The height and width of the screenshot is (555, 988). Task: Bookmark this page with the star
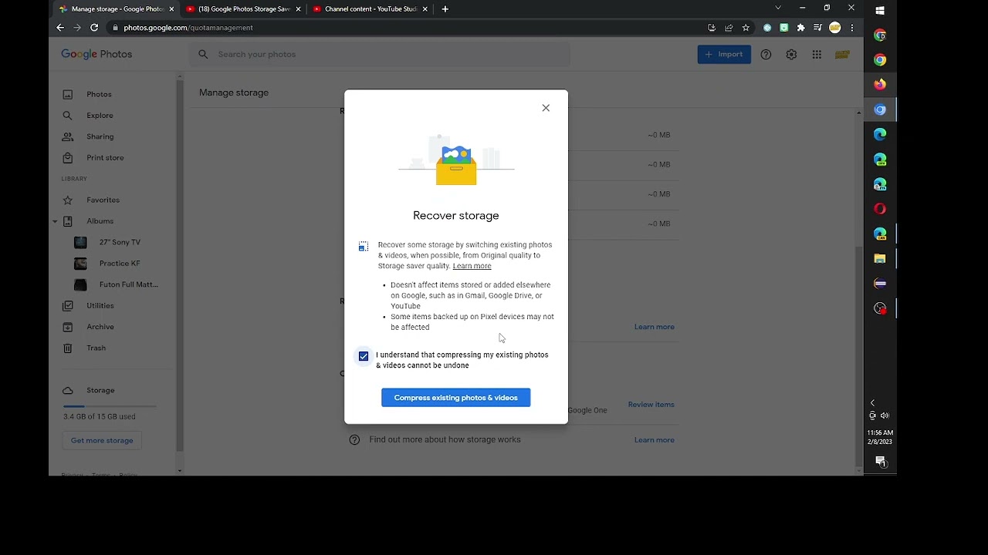[x=746, y=28]
